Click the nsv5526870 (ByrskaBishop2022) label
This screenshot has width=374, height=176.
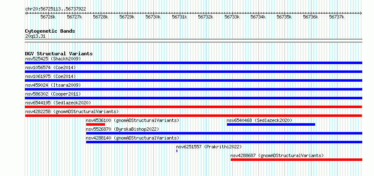(122, 129)
